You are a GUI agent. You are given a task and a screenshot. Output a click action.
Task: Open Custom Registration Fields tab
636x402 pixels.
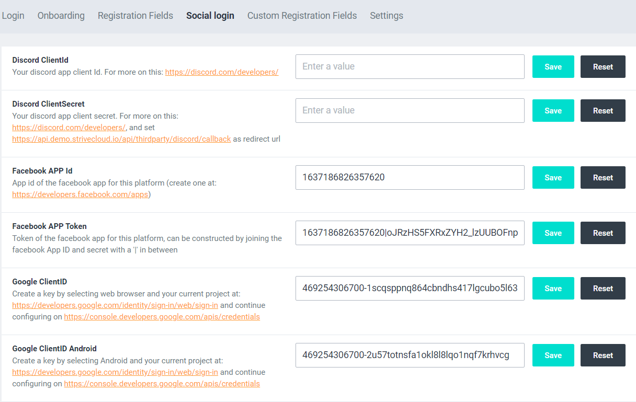coord(302,16)
